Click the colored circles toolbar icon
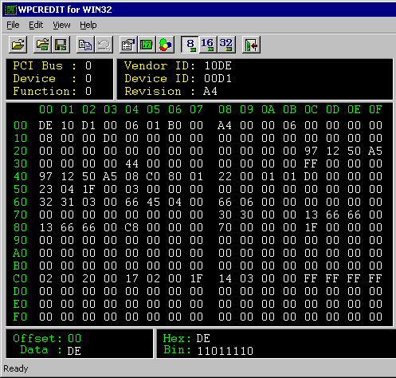 point(165,45)
